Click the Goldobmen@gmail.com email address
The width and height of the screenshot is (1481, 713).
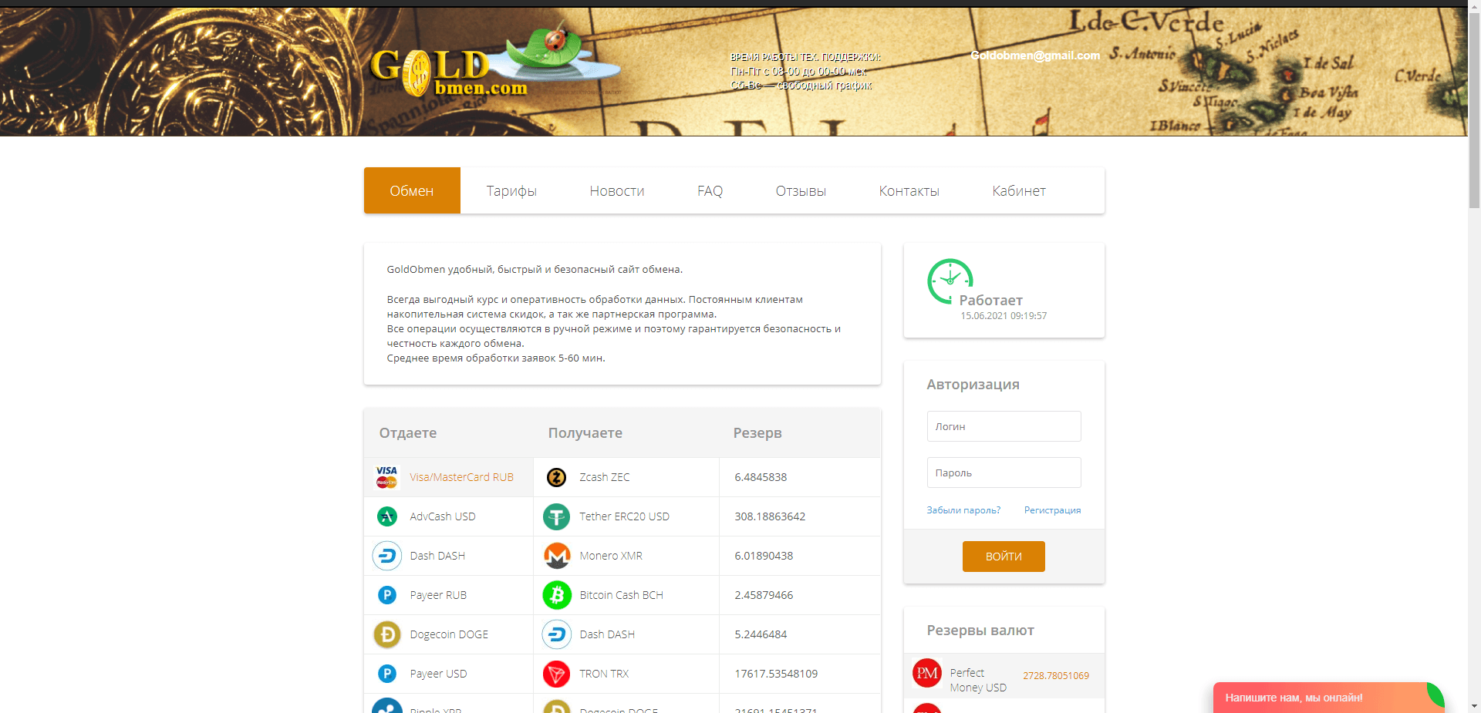coord(1035,55)
